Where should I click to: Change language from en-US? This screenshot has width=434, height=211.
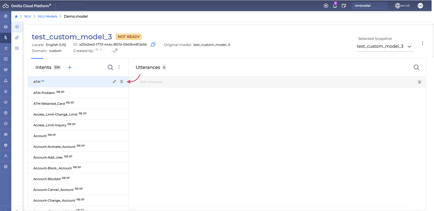[x=402, y=6]
